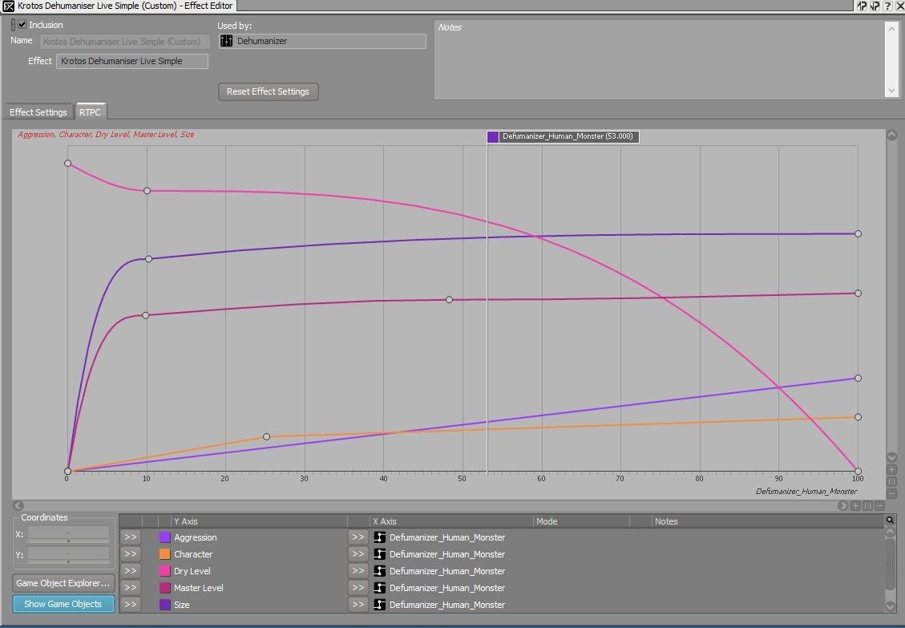Open X Axis selector for Character row
The width and height of the screenshot is (905, 628).
[358, 554]
